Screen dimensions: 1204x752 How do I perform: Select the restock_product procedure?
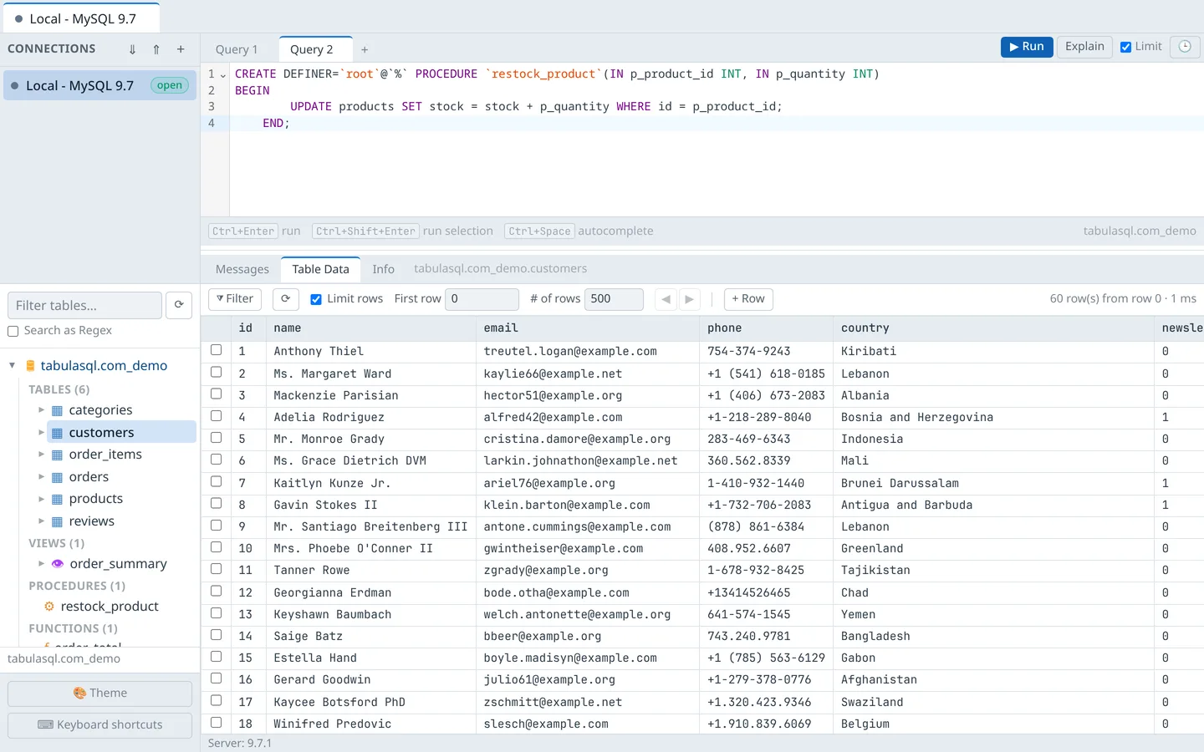click(110, 607)
